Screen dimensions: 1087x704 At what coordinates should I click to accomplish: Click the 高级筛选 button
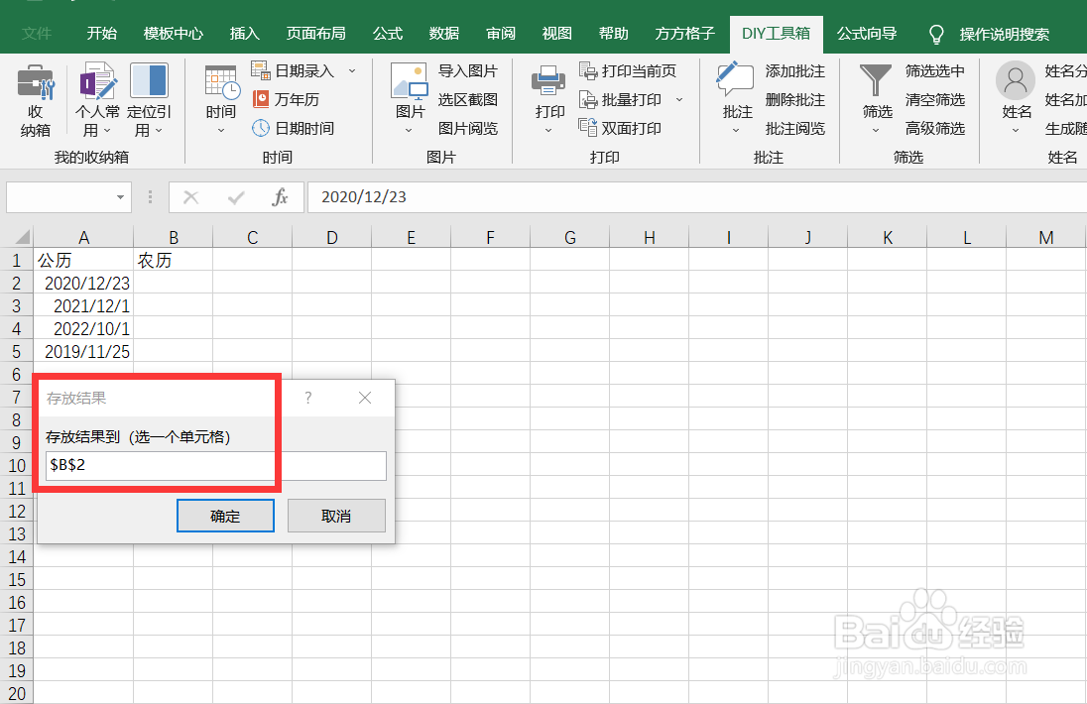(935, 128)
